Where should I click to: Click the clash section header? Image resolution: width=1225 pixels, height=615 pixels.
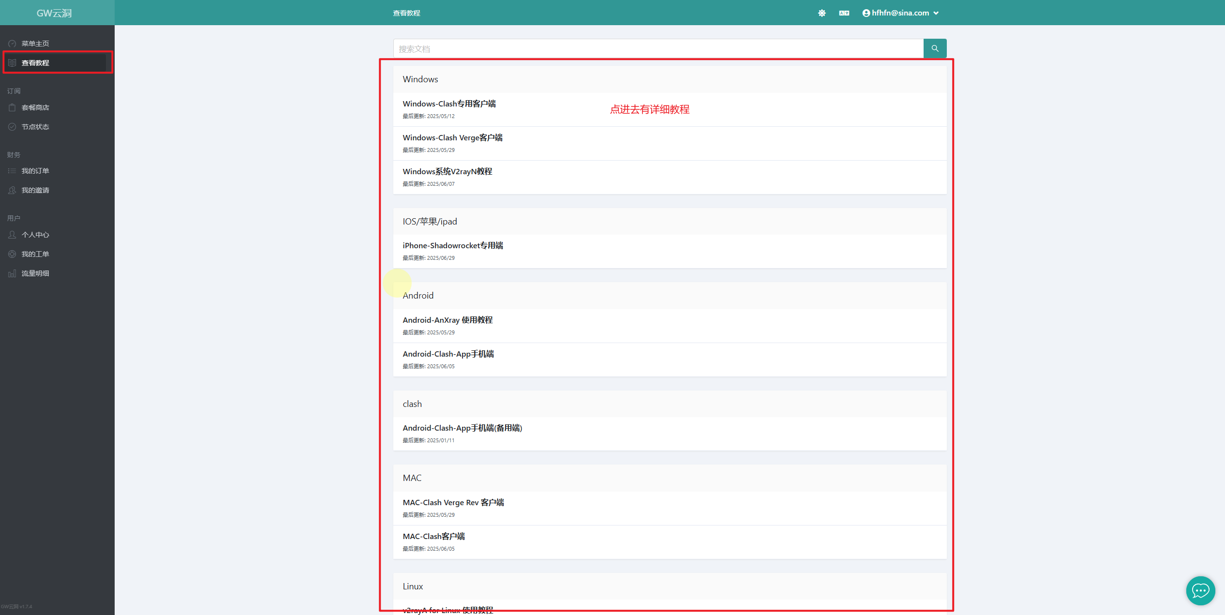coord(670,404)
